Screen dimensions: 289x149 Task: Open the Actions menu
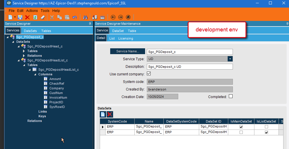32,11
